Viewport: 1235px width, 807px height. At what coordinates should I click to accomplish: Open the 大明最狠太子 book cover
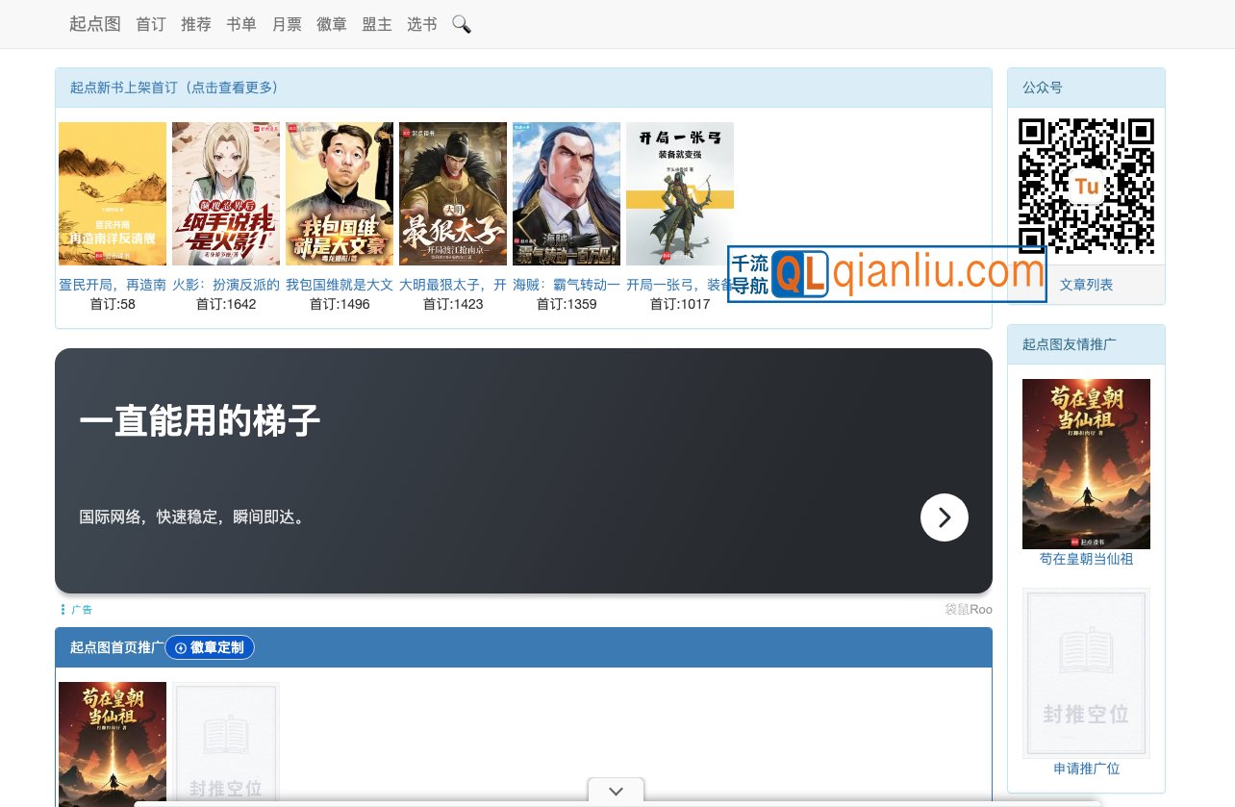pos(453,192)
